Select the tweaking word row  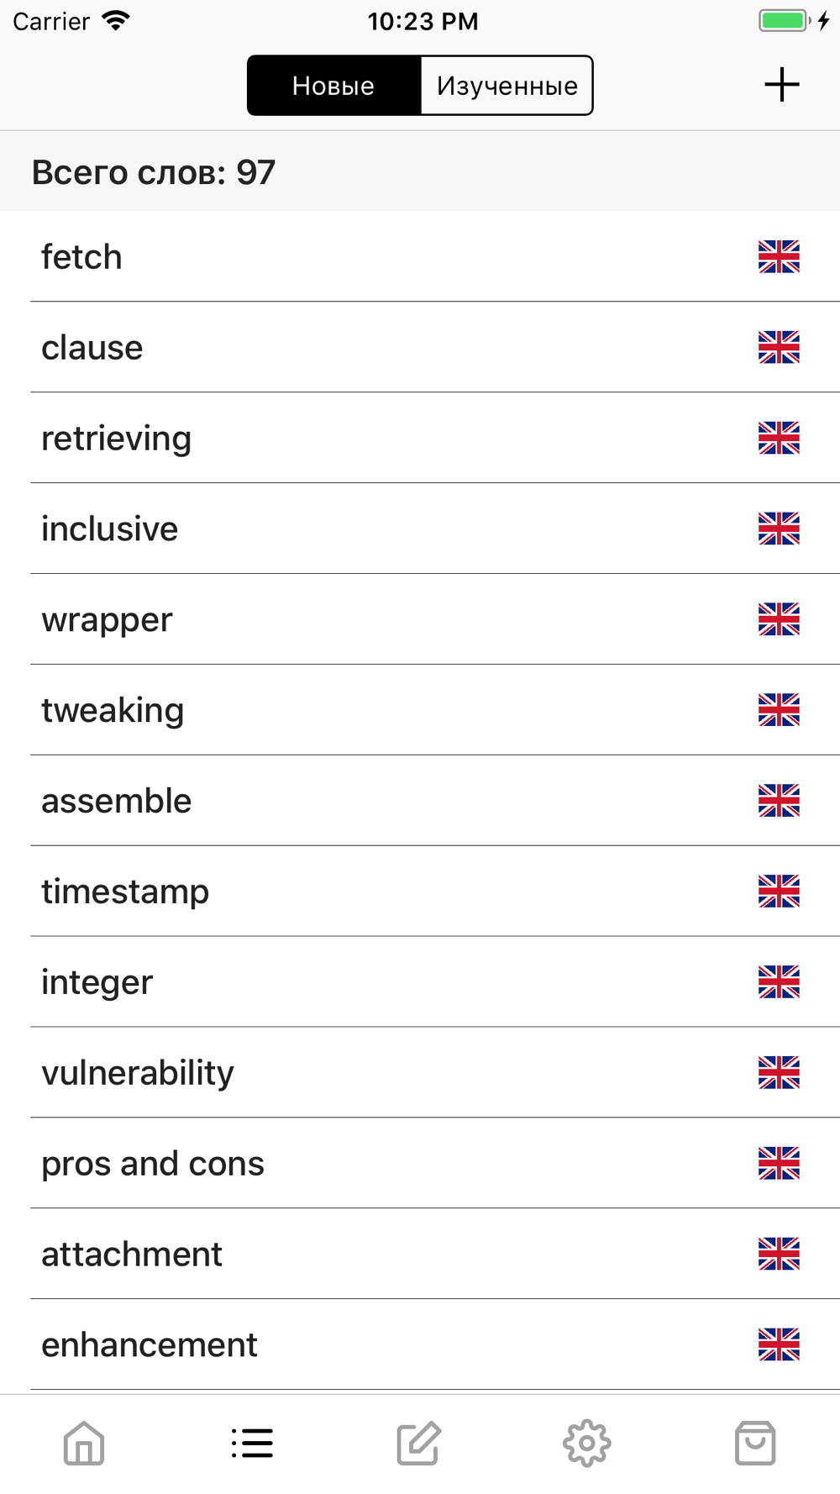coord(420,710)
